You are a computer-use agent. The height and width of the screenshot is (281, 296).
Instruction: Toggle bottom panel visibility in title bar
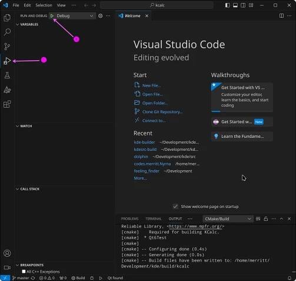pyautogui.click(x=235, y=5)
